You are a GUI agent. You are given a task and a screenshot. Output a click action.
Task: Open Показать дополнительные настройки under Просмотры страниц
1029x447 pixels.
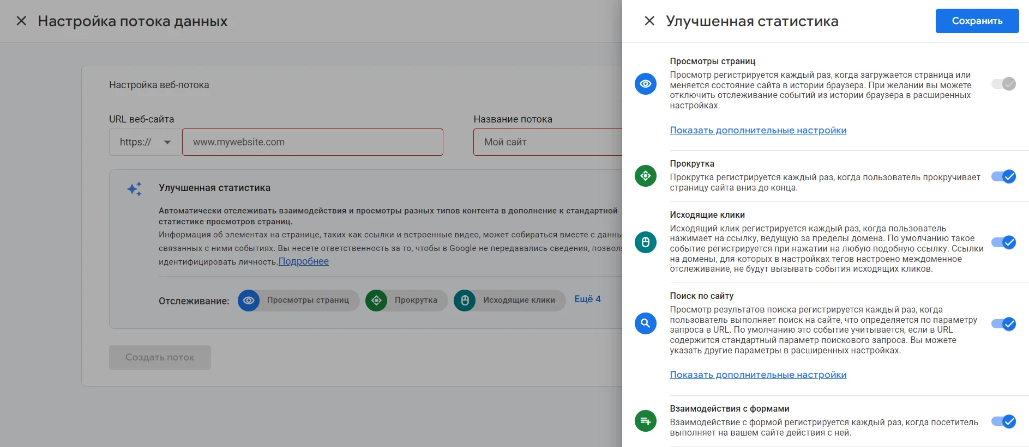point(758,130)
